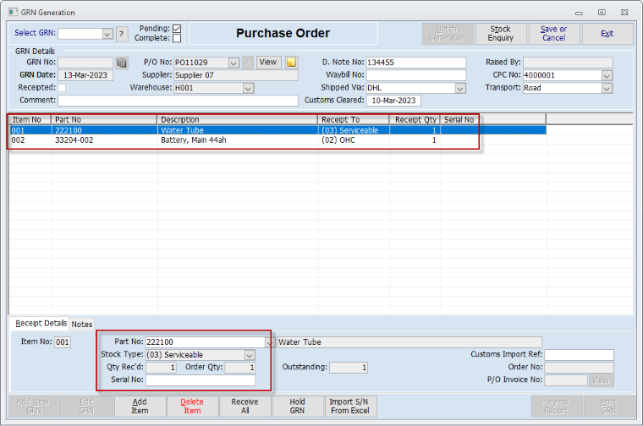Click Import S/N From Excel button
The width and height of the screenshot is (643, 426).
point(349,407)
